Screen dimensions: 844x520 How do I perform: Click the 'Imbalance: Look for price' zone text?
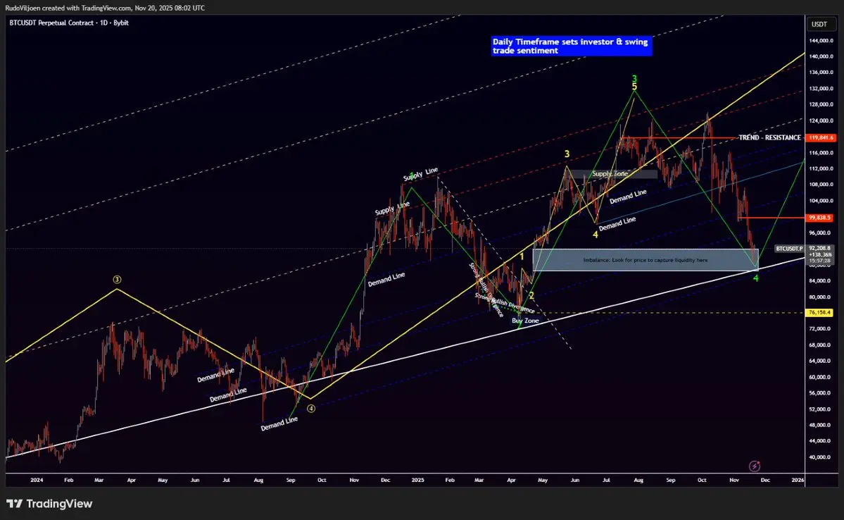point(645,260)
